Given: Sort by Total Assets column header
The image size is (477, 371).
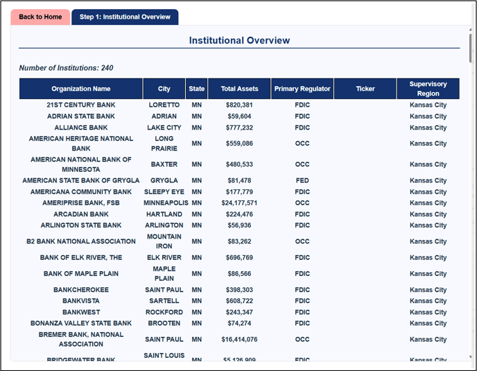Looking at the screenshot, I should [239, 89].
